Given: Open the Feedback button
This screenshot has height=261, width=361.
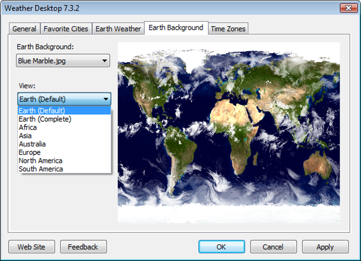Looking at the screenshot, I should [x=83, y=247].
